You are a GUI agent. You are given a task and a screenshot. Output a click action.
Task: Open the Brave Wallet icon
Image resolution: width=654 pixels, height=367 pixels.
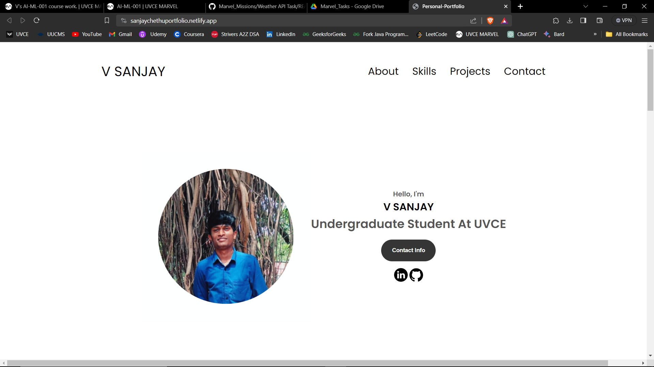coord(599,21)
